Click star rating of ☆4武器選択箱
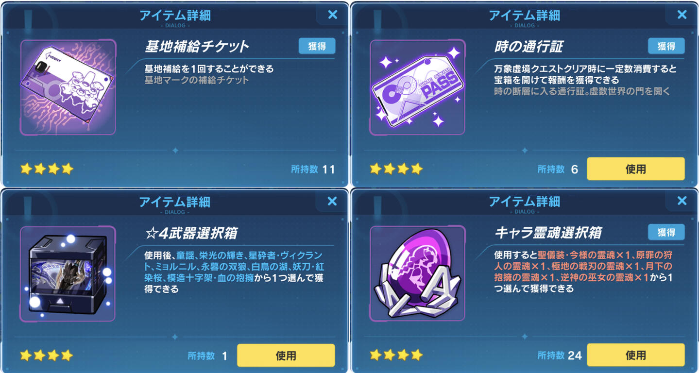 pos(47,356)
